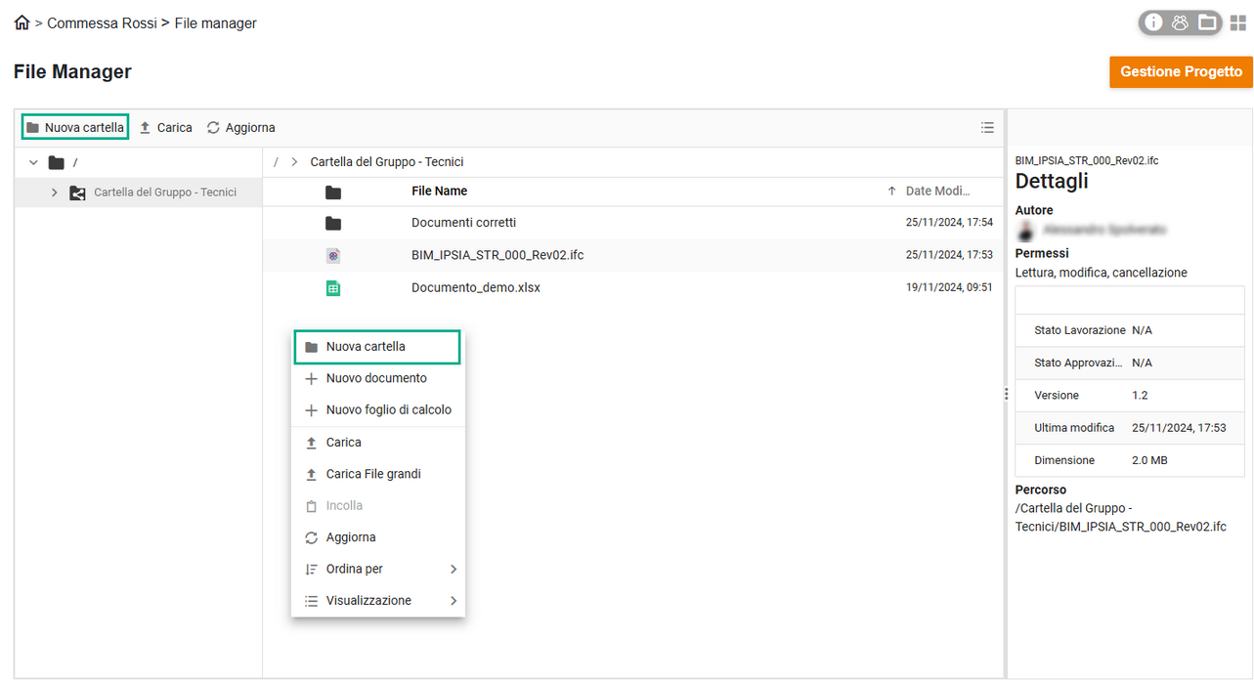
Task: Click the ascending sort arrow in header
Action: pyautogui.click(x=891, y=192)
